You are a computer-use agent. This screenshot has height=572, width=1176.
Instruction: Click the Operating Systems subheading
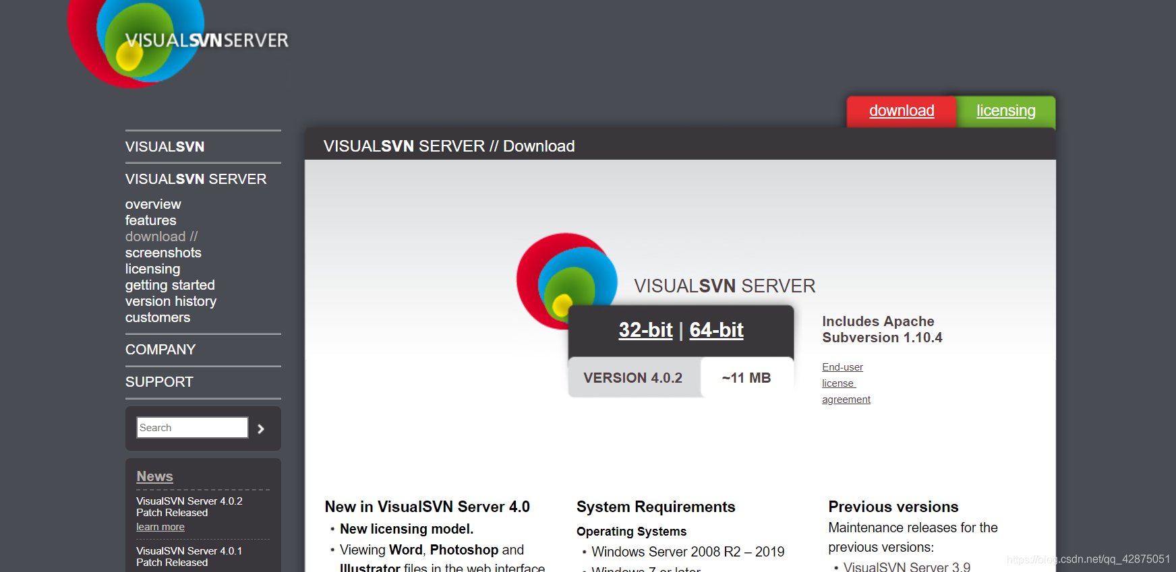pos(631,532)
